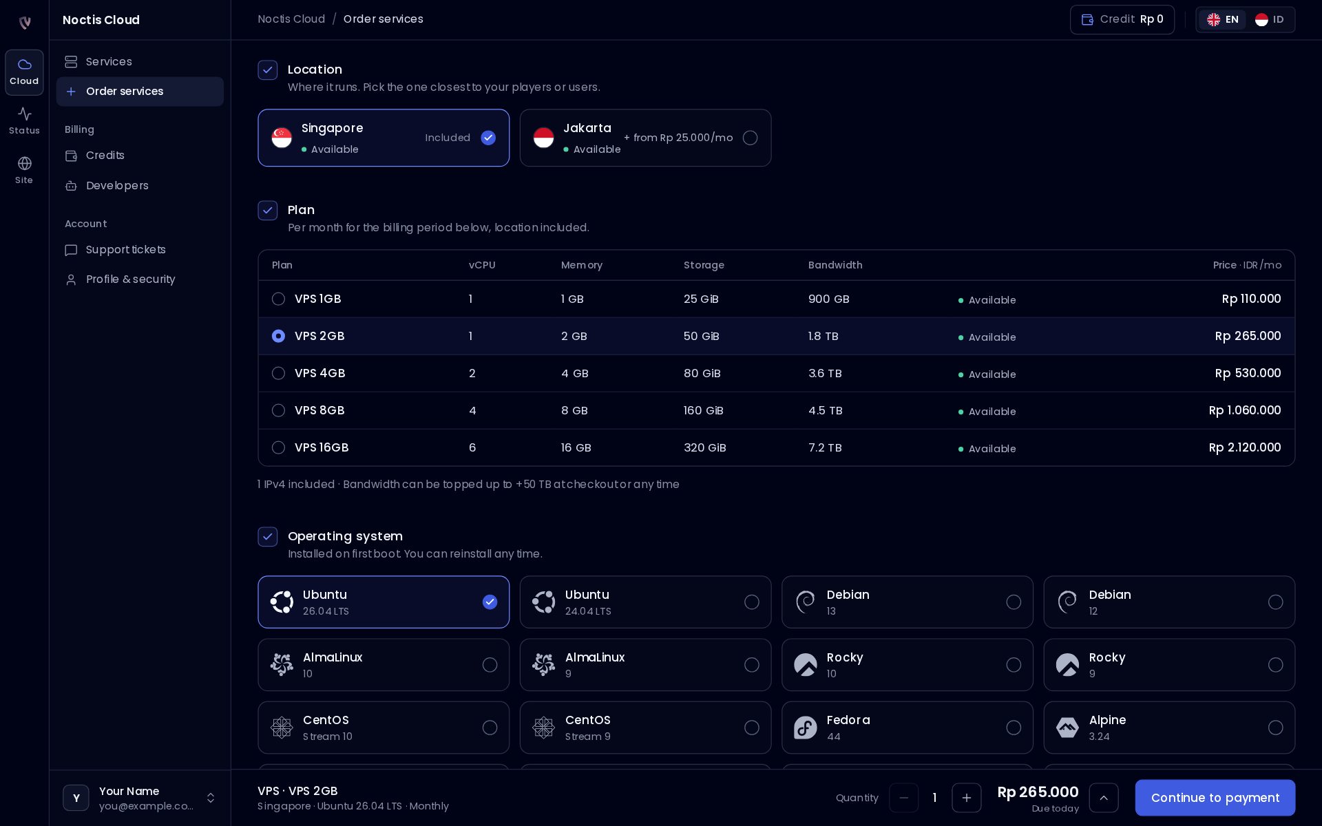Select the Rocky 10 card
The image size is (1322, 826).
pyautogui.click(x=907, y=664)
